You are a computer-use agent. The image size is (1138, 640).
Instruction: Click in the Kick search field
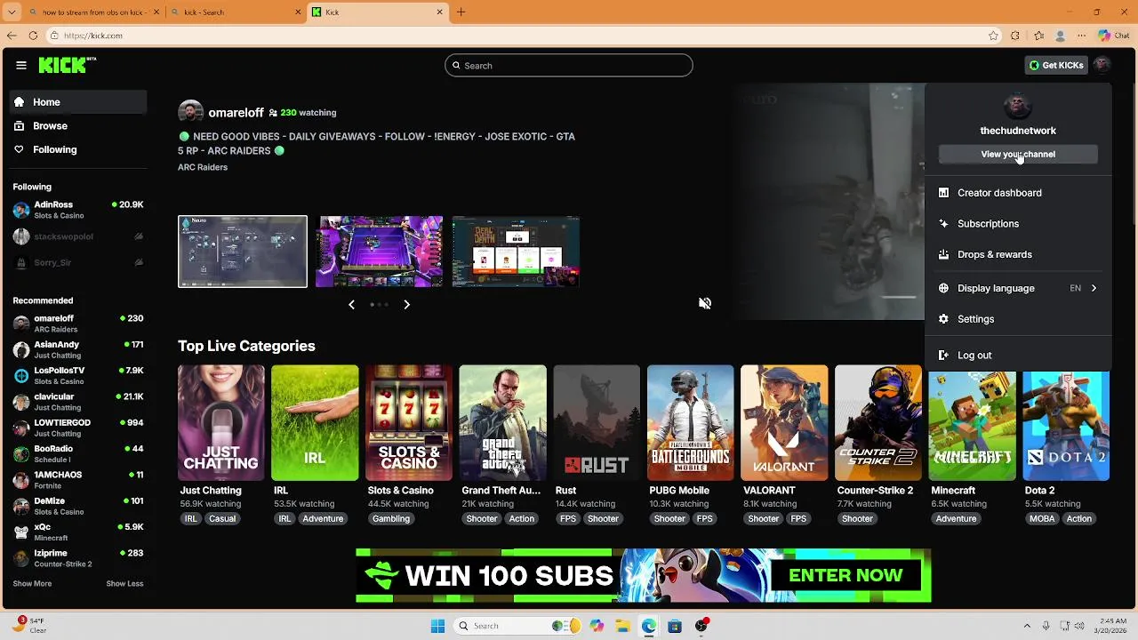[x=569, y=65]
